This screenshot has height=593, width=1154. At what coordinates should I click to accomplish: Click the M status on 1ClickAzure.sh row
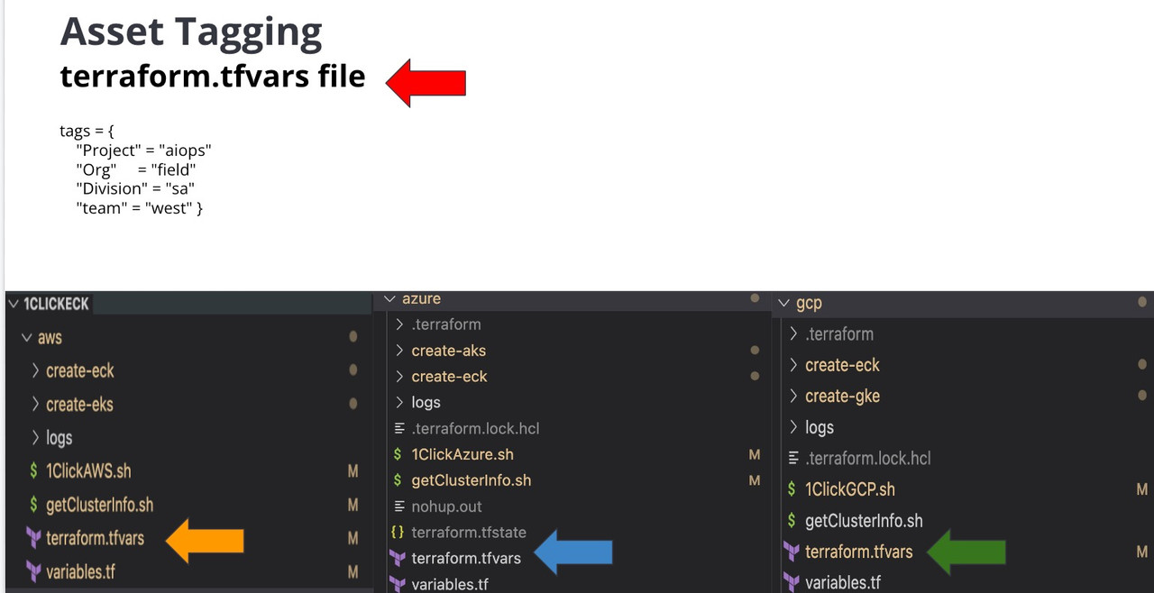755,454
